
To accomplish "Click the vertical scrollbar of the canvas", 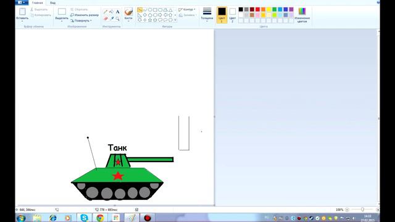I will [378, 118].
